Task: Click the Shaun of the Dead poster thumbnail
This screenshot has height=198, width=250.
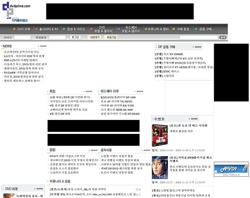Action: pyautogui.click(x=160, y=135)
